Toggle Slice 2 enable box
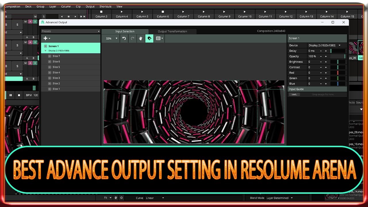Viewport: 368px width, 207px height. pyautogui.click(x=50, y=84)
